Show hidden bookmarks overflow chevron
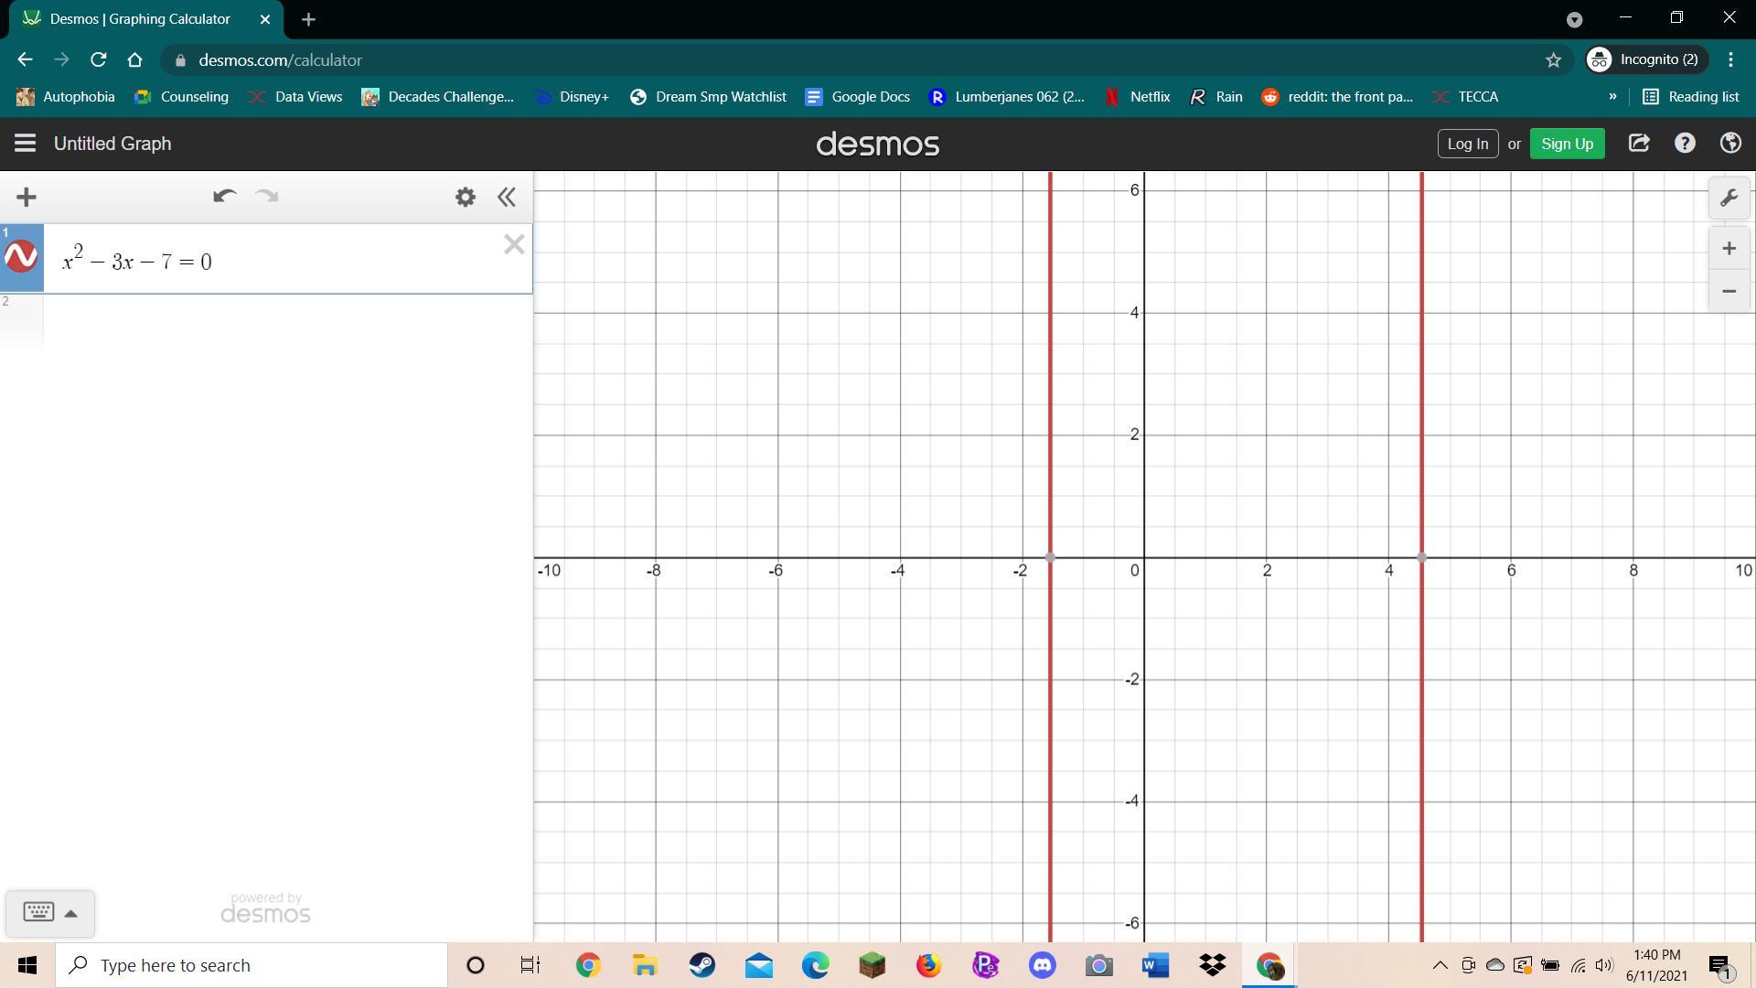The height and width of the screenshot is (988, 1756). 1612,96
